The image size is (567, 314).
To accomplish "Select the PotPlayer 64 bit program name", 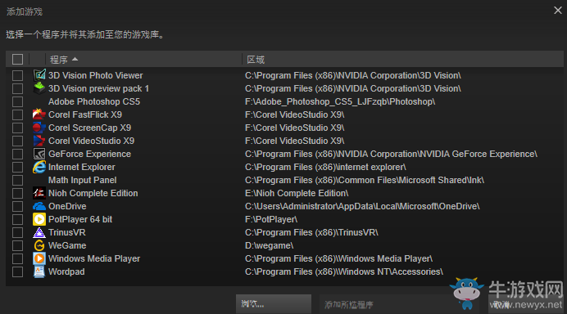I will click(80, 219).
